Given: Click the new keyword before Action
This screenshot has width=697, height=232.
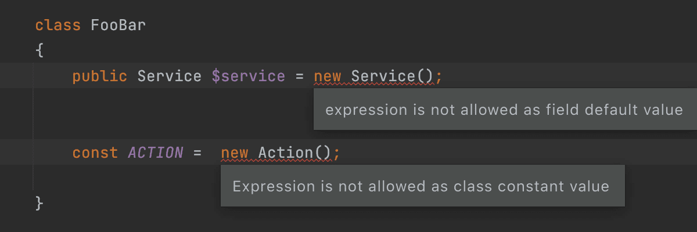Looking at the screenshot, I should (235, 154).
